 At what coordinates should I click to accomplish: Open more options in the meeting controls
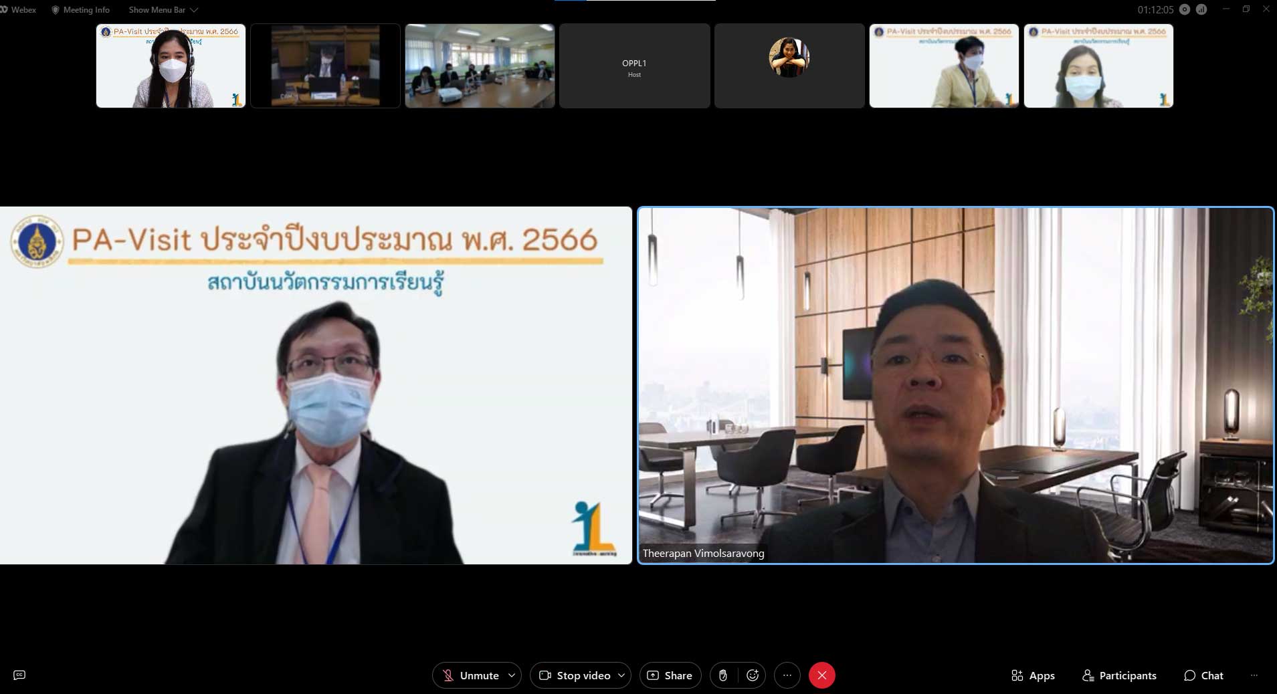pos(787,675)
